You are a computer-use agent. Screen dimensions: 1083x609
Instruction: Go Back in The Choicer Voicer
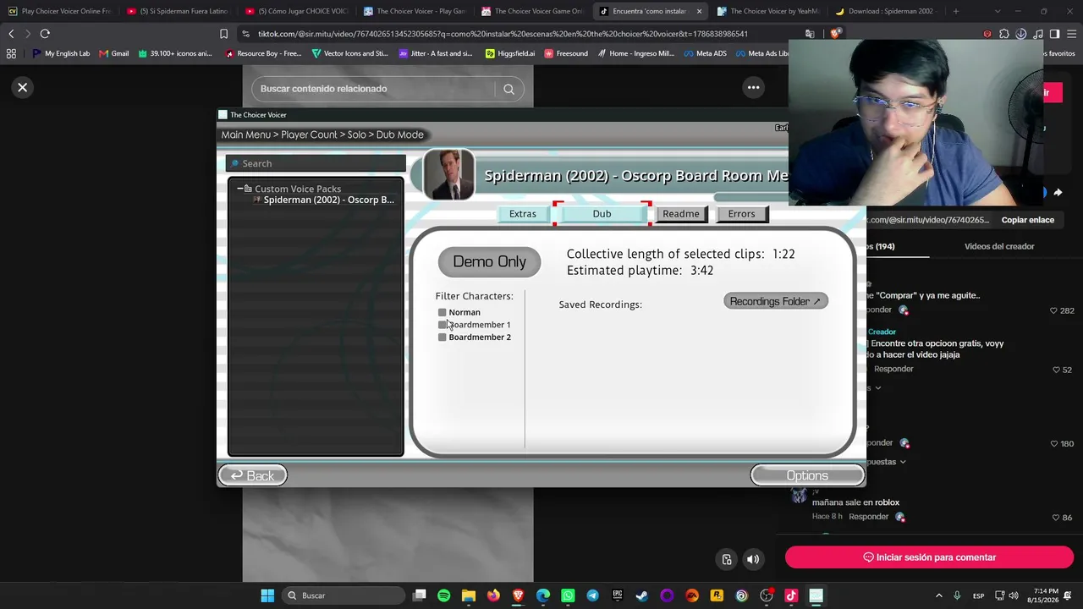pyautogui.click(x=252, y=476)
